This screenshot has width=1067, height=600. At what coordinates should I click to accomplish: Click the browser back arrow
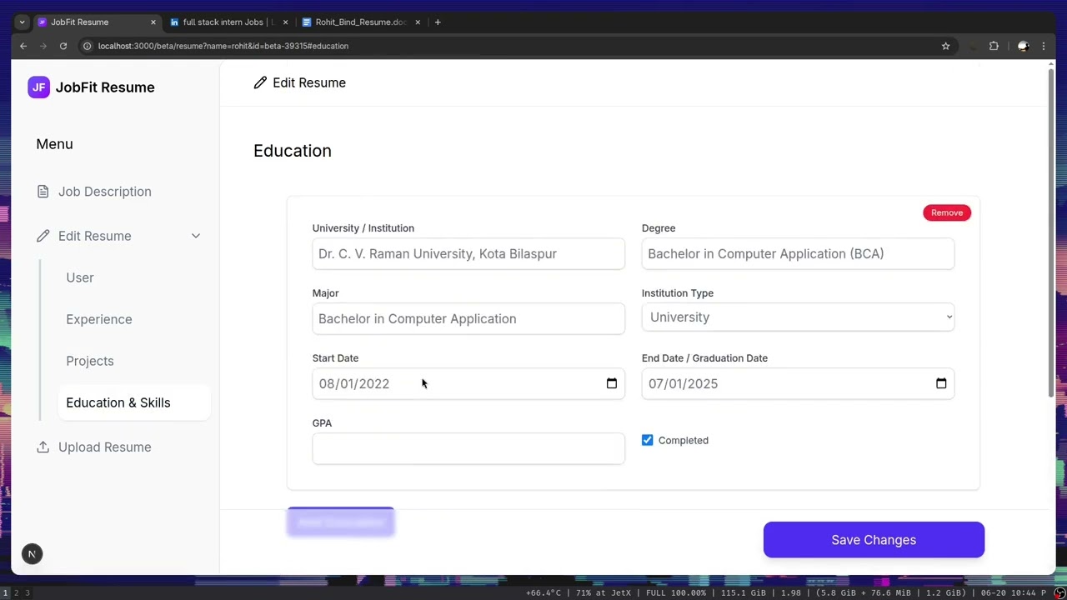[x=23, y=46]
